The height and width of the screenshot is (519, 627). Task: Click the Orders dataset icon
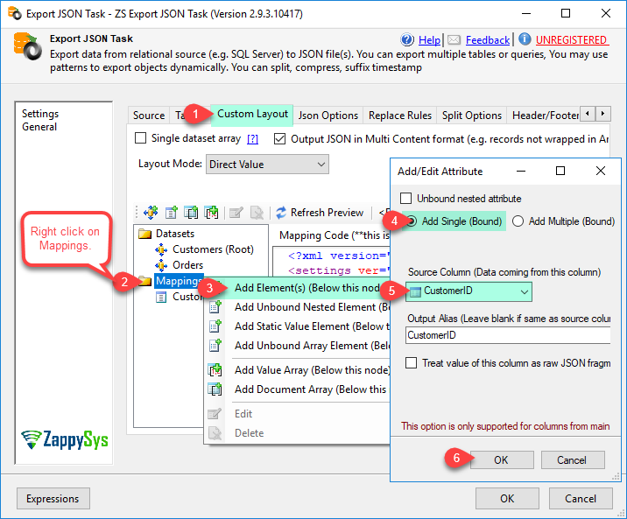pyautogui.click(x=161, y=265)
